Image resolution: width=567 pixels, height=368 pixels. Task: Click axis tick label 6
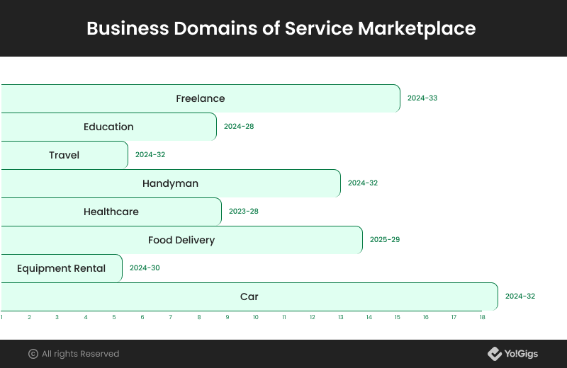[x=142, y=317]
